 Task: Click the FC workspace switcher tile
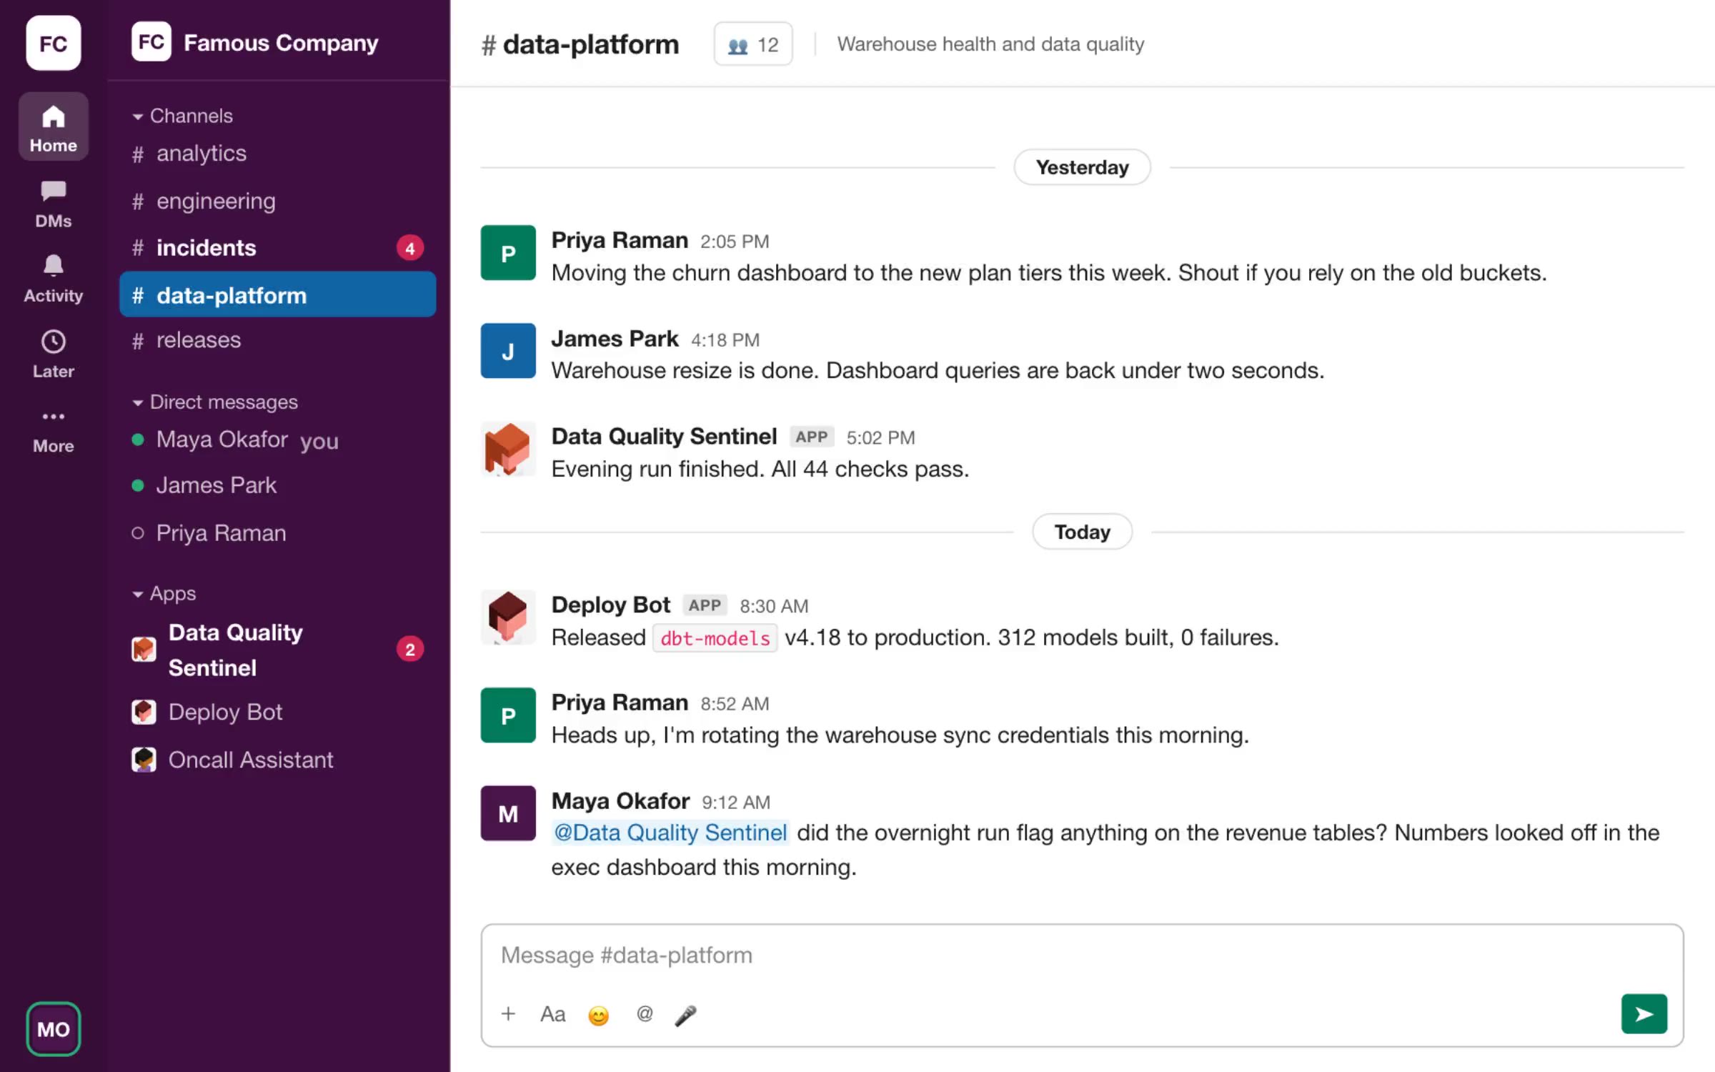(x=53, y=43)
